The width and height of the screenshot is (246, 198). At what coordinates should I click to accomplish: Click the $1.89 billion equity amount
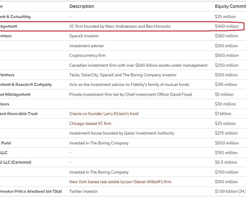(230, 191)
